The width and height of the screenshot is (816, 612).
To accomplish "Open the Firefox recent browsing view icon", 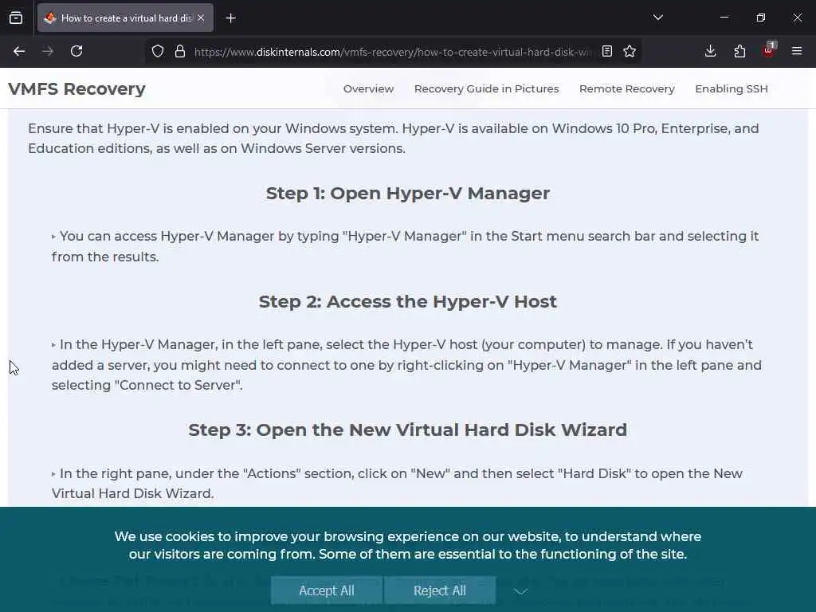I will pyautogui.click(x=16, y=18).
